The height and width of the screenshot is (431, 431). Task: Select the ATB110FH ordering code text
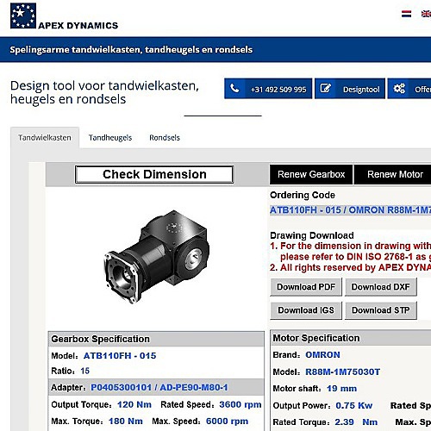[350, 210]
